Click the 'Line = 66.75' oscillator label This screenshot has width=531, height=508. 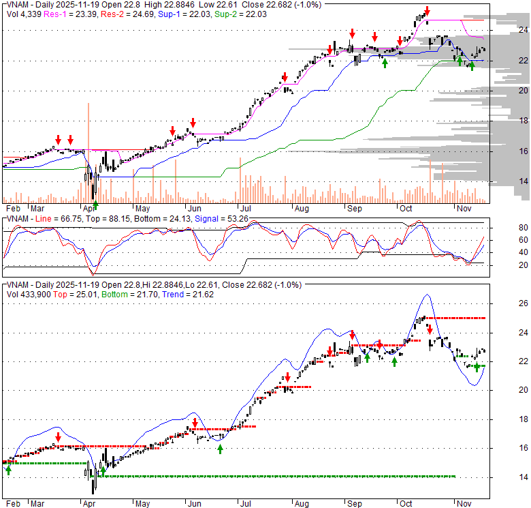pos(59,219)
